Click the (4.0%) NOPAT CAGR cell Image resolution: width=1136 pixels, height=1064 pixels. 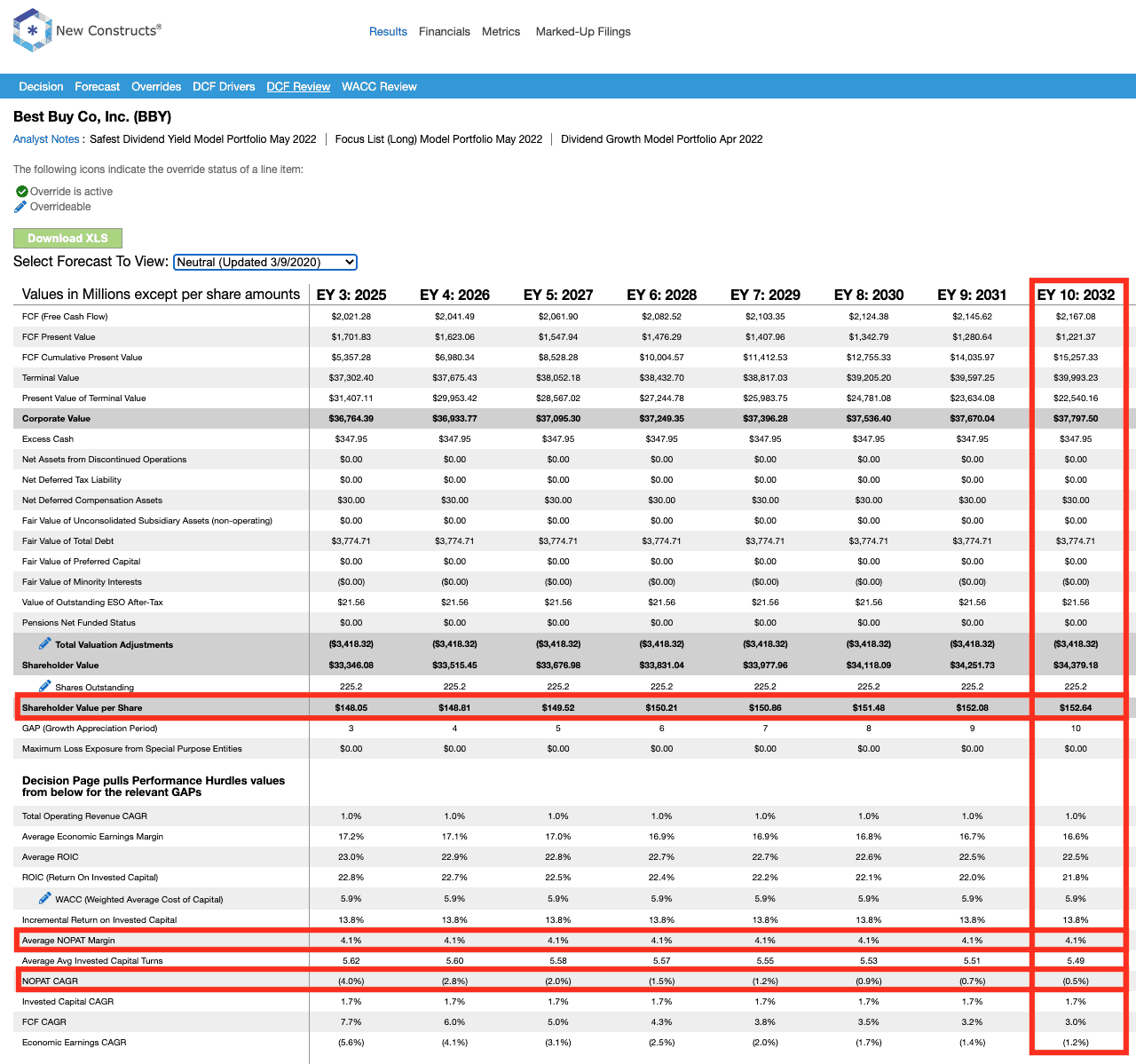(x=351, y=981)
